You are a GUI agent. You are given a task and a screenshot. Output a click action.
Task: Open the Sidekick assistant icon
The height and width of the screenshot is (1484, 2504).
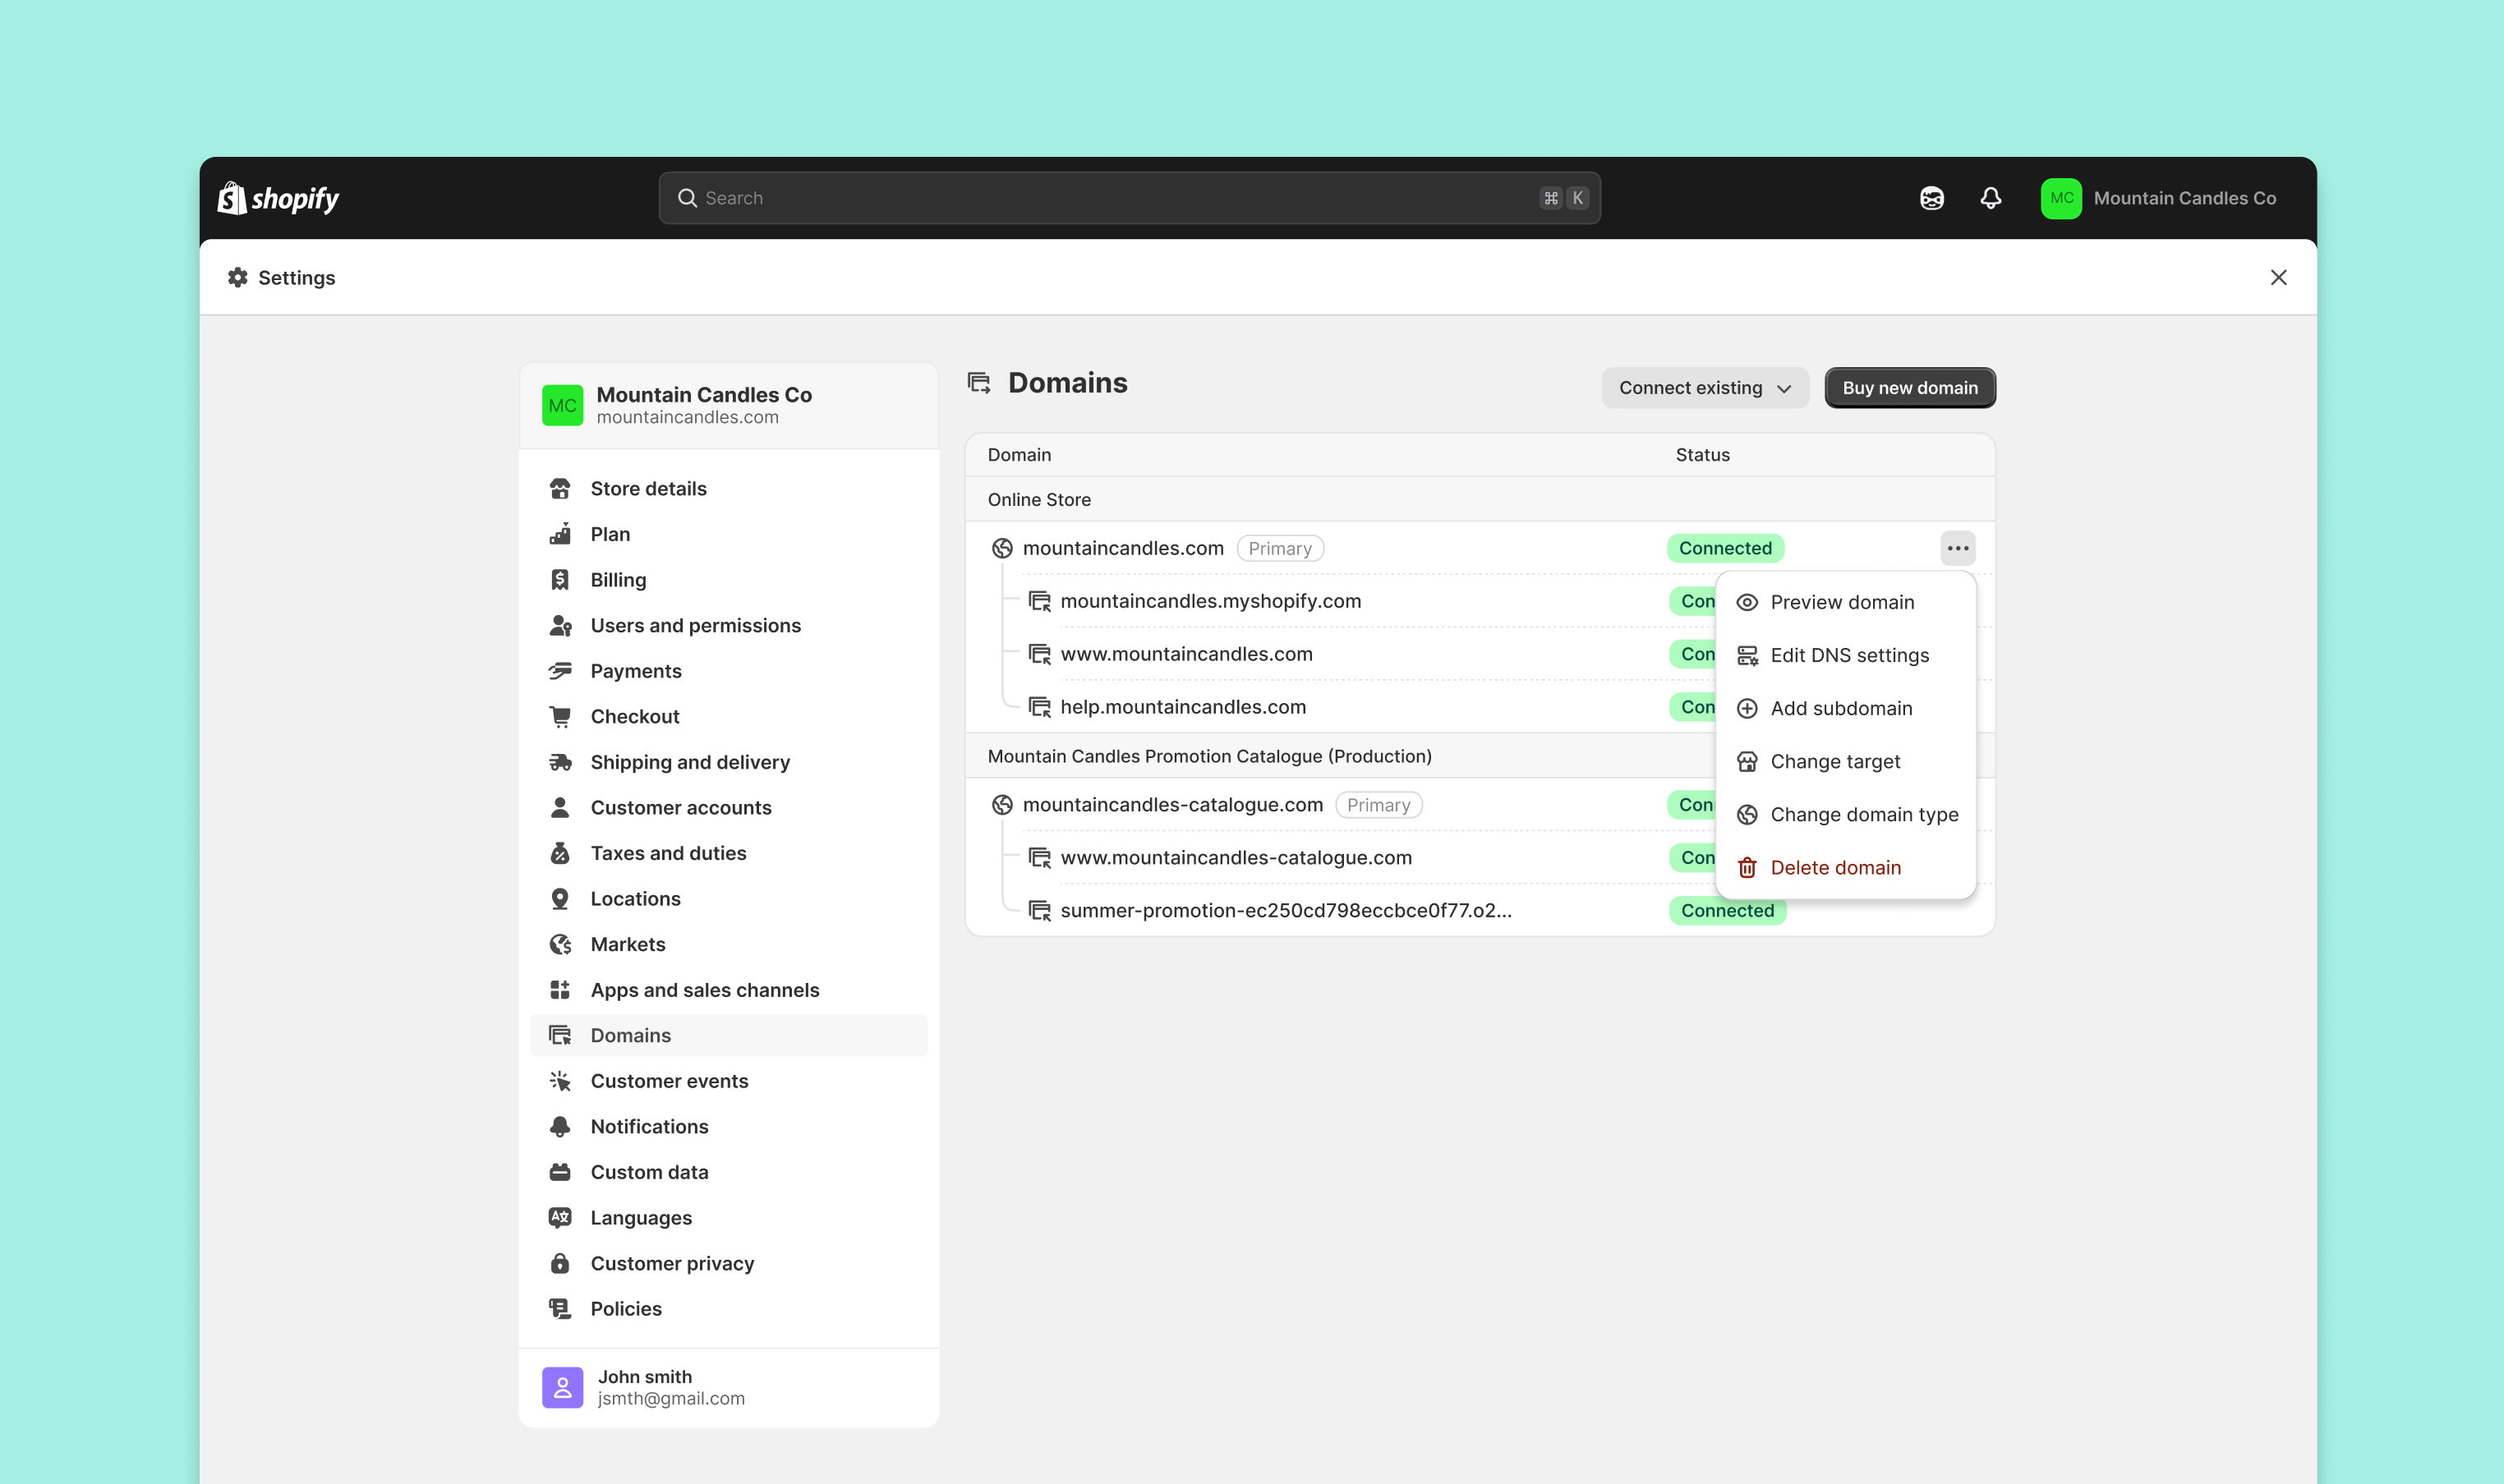point(1931,198)
